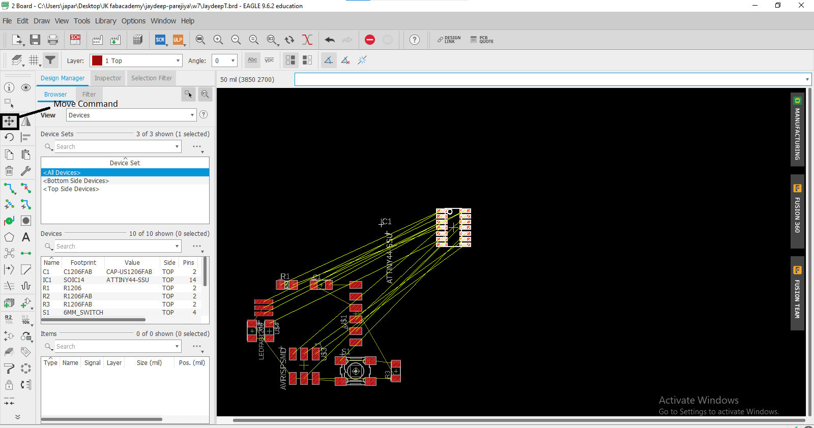This screenshot has width=814, height=428.
Task: Select the Ripup tool
Action: (26, 189)
